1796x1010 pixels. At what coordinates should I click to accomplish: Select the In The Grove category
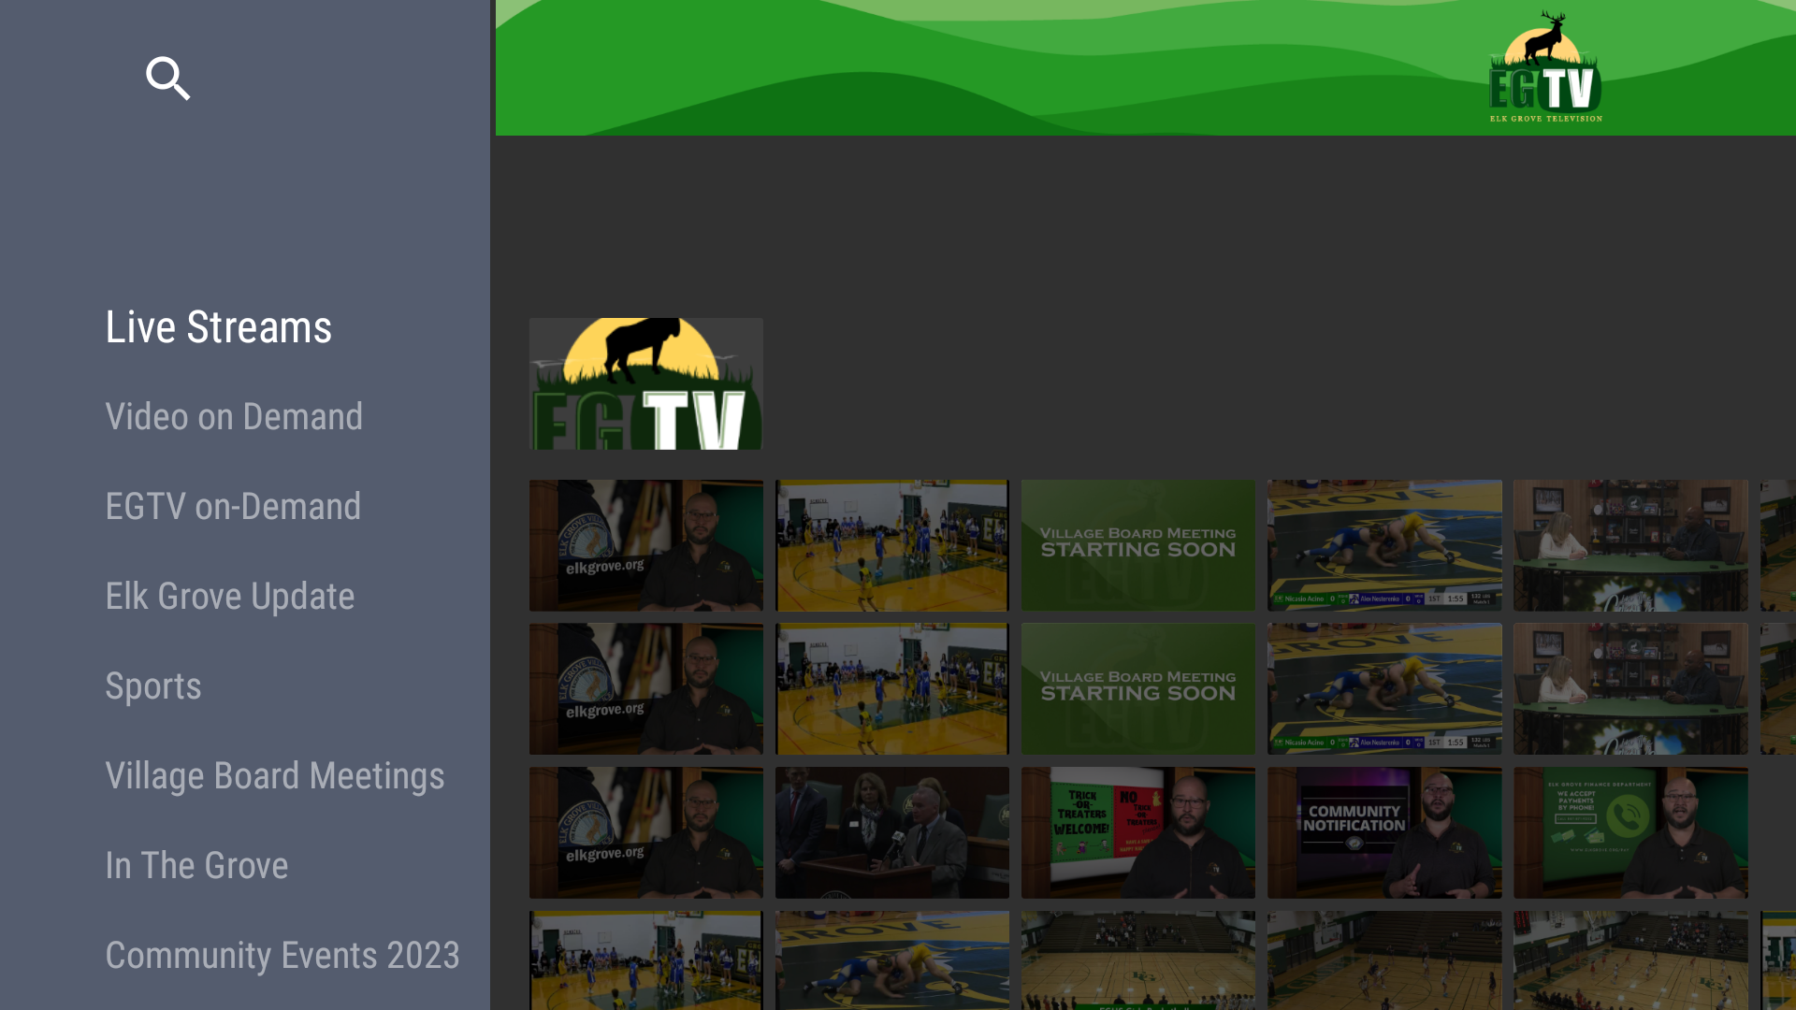coord(196,865)
